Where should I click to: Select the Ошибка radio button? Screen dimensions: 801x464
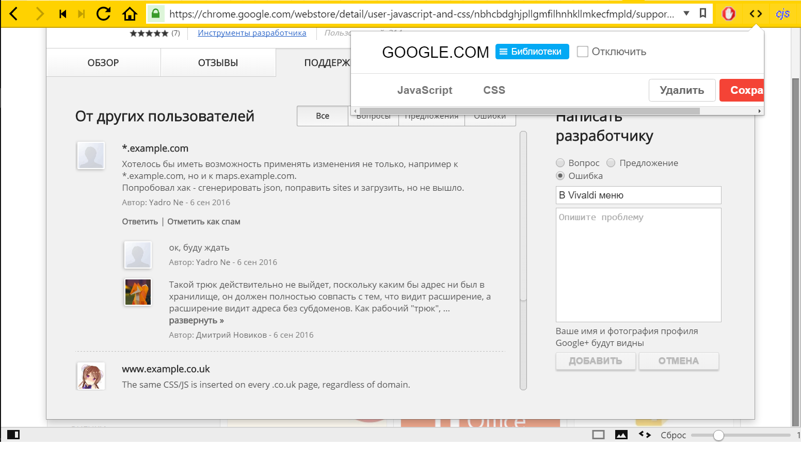560,176
